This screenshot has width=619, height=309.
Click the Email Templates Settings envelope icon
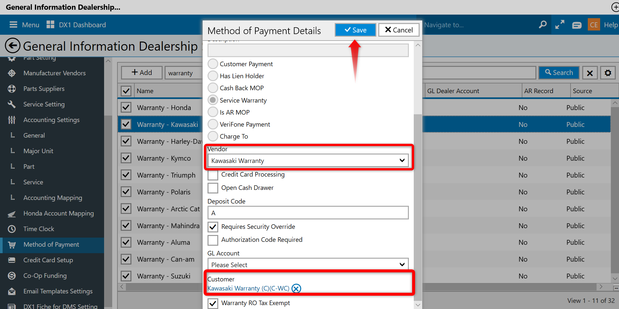pyautogui.click(x=12, y=291)
